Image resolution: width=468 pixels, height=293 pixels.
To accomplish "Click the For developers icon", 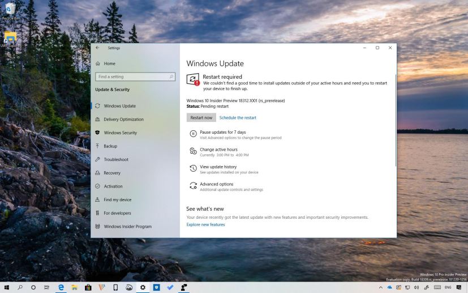I will (97, 213).
